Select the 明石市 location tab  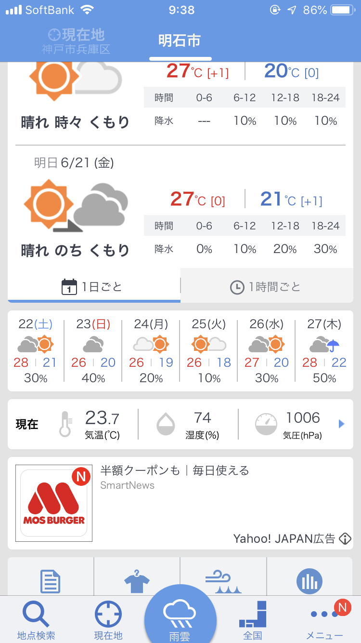point(180,41)
